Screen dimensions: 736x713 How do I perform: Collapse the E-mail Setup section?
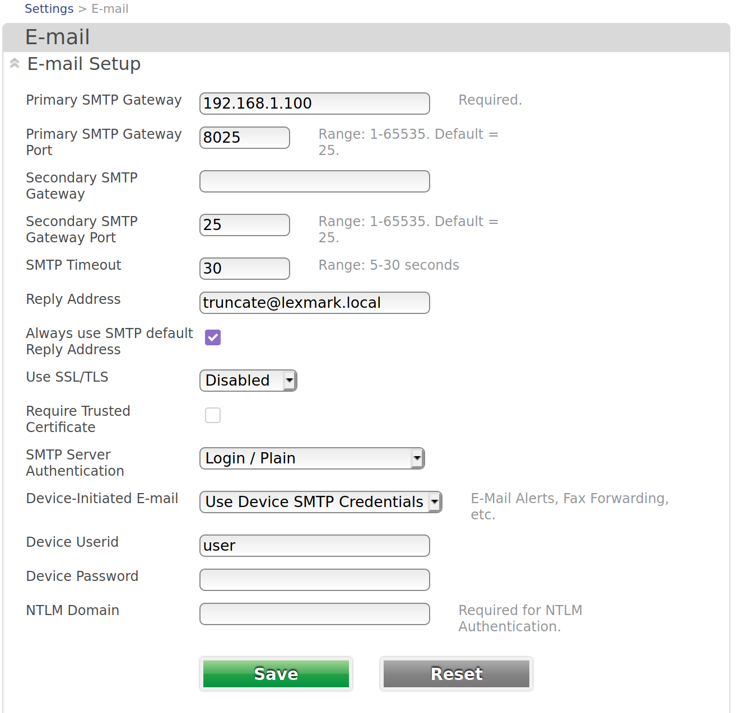(14, 63)
